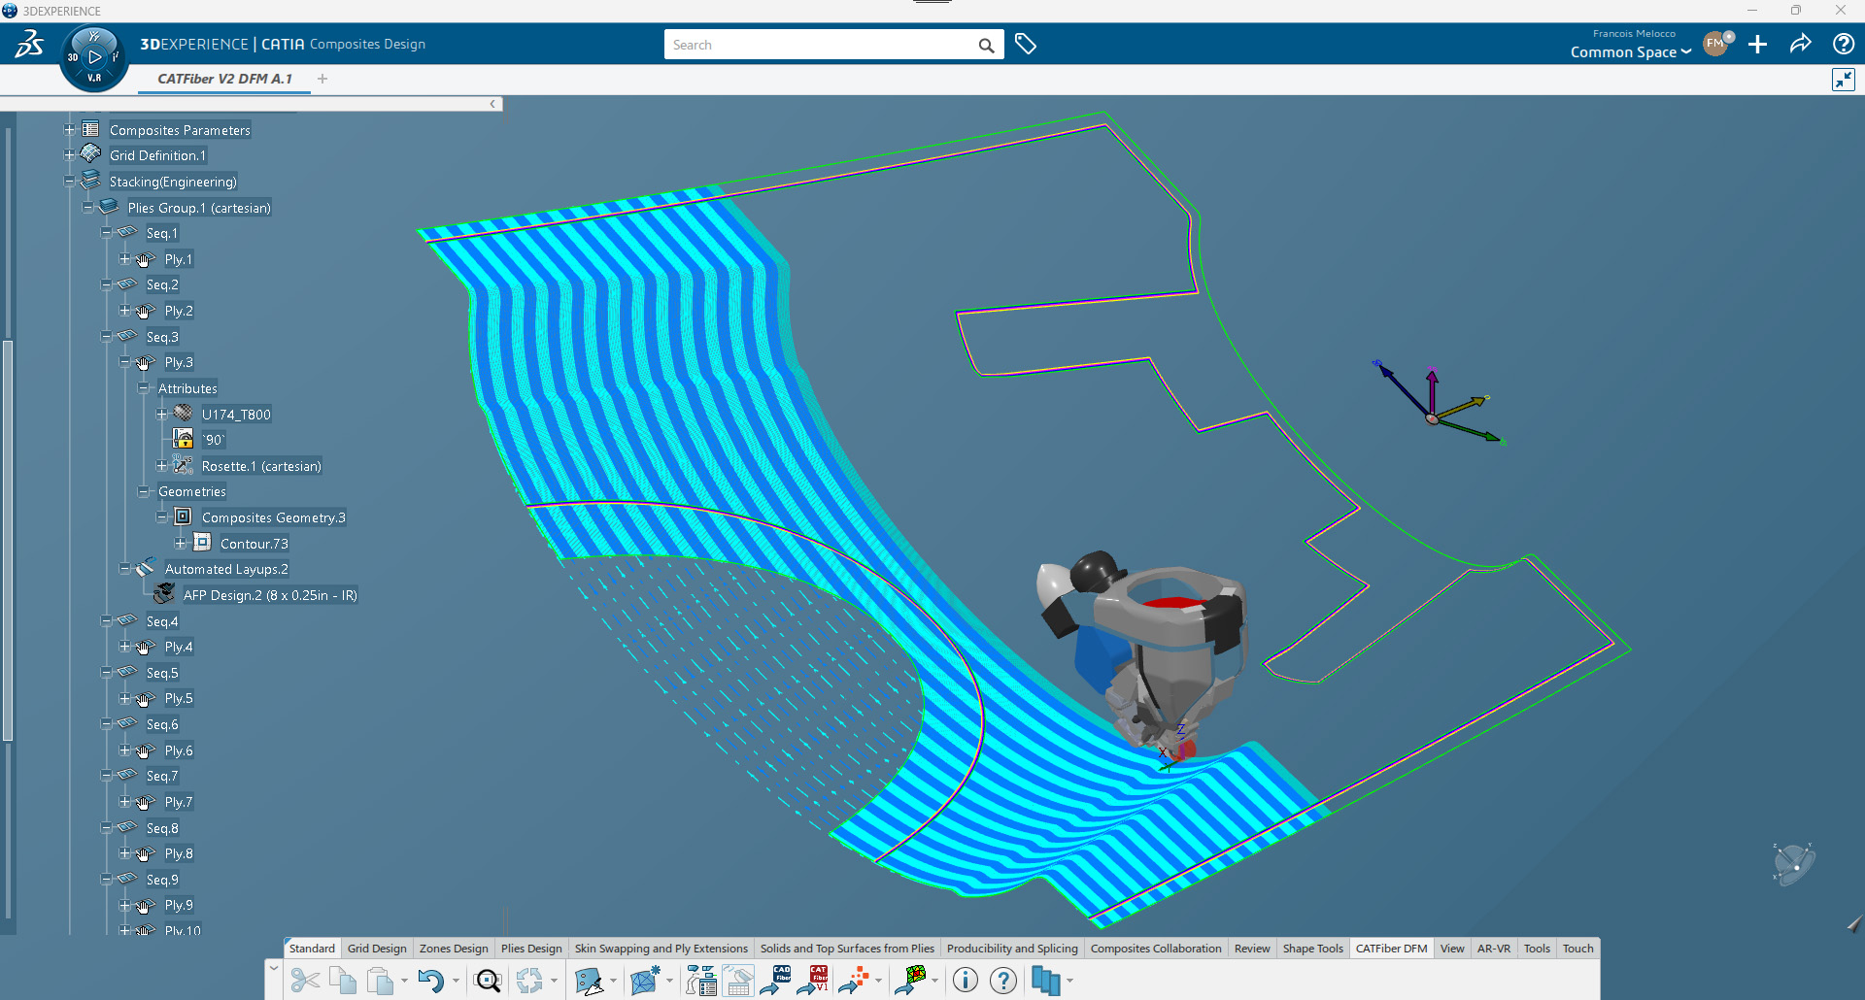1865x1000 pixels.
Task: Select AFP Design.2 in the tree
Action: (269, 595)
